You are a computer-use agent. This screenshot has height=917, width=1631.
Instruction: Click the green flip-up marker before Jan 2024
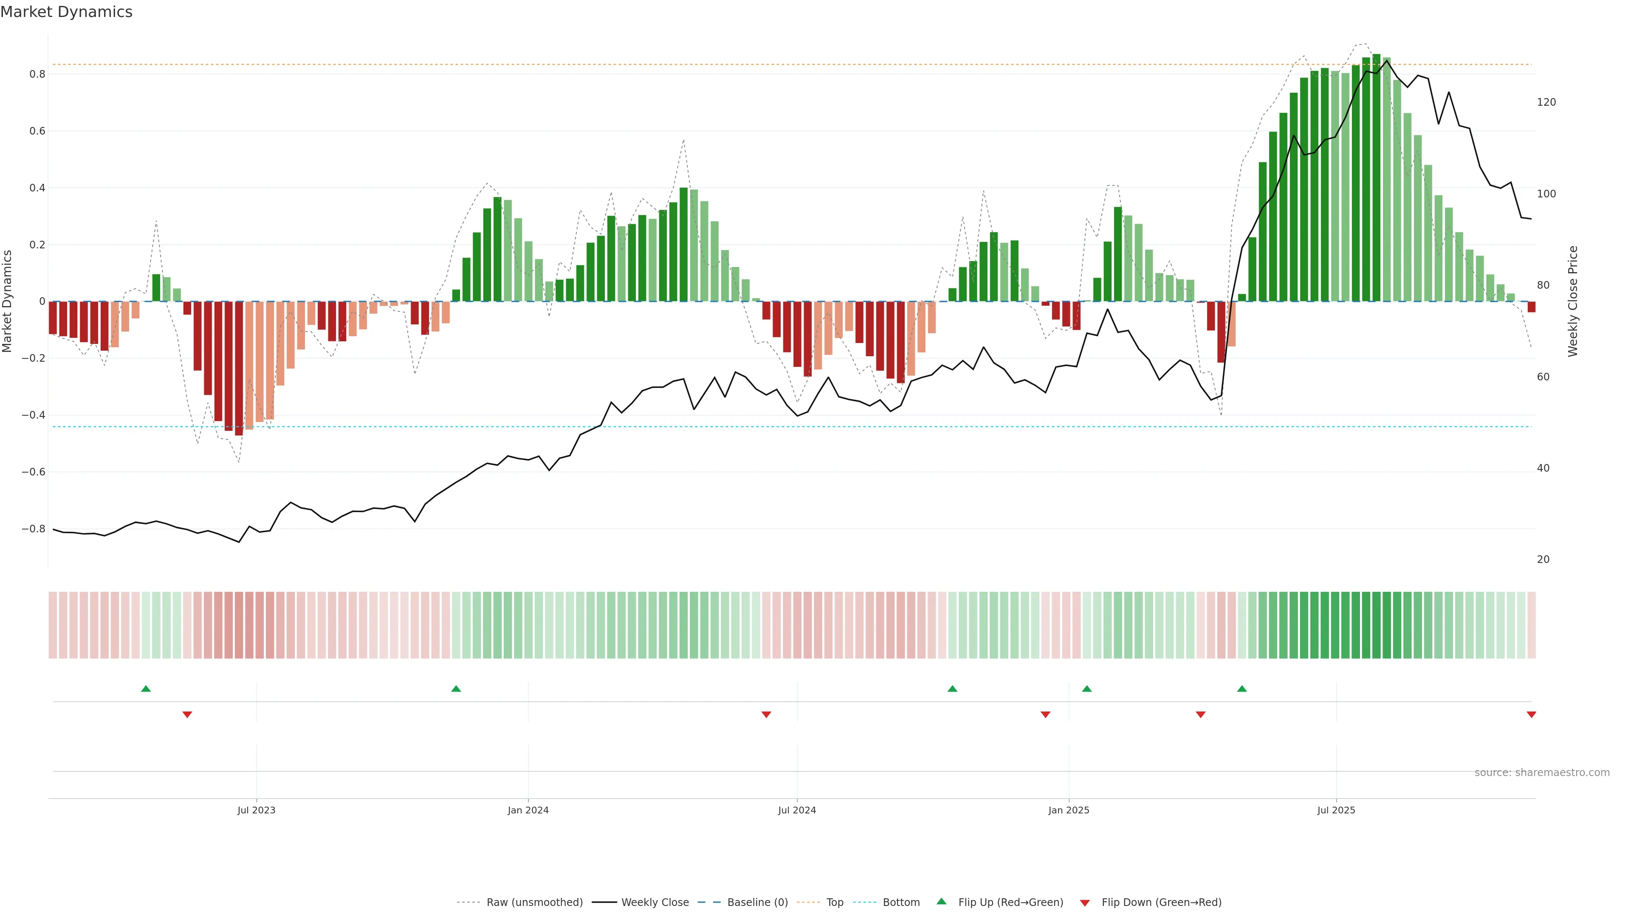point(456,689)
